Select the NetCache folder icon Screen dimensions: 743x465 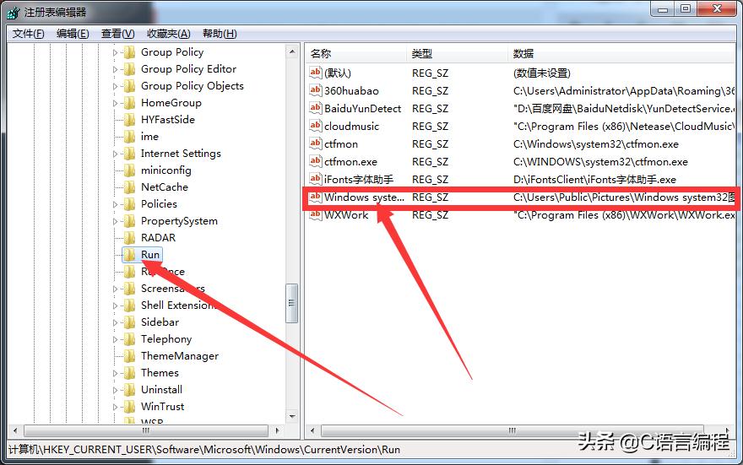pos(129,187)
